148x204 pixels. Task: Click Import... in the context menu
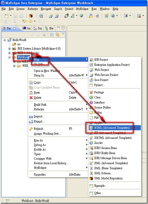coord(58,117)
